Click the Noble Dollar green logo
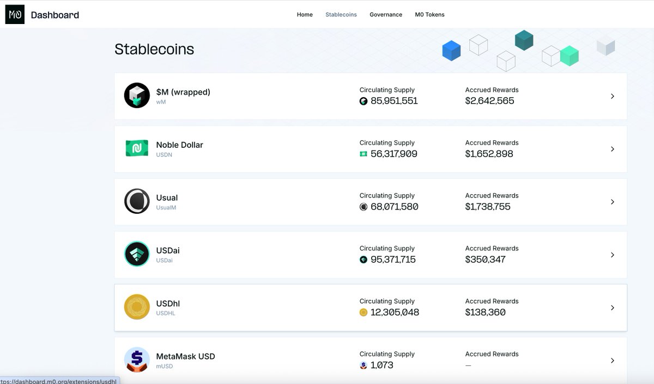This screenshot has height=384, width=654. (x=137, y=148)
